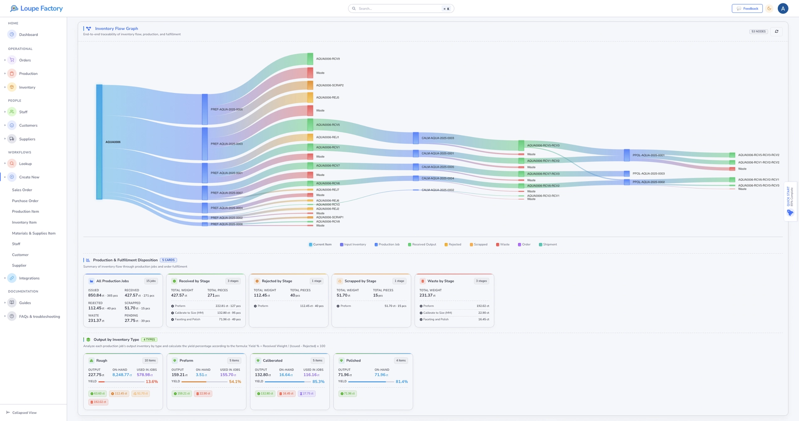Expand the Customers submenu arrow
The image size is (799, 421).
tap(5, 125)
